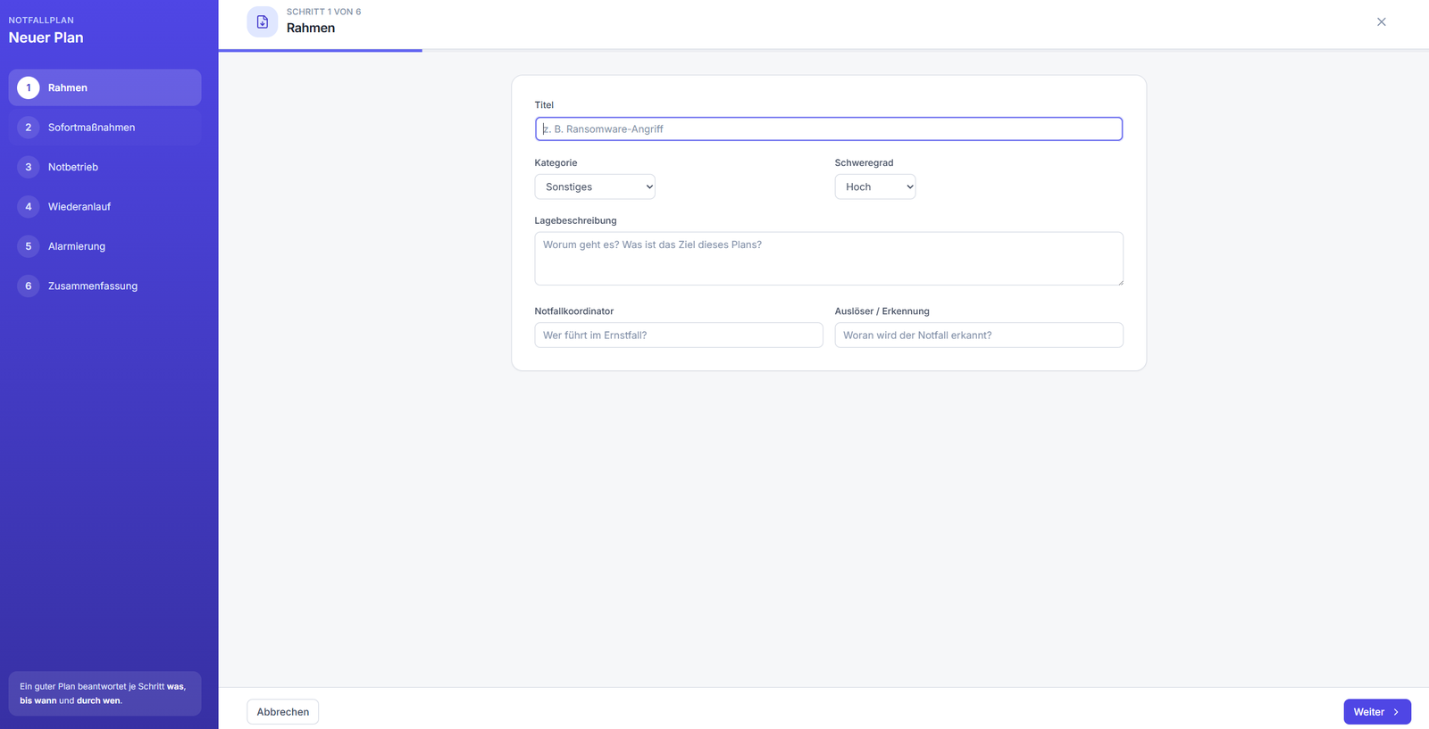Go to the Notbetrieb step label
The image size is (1429, 729).
pos(73,167)
